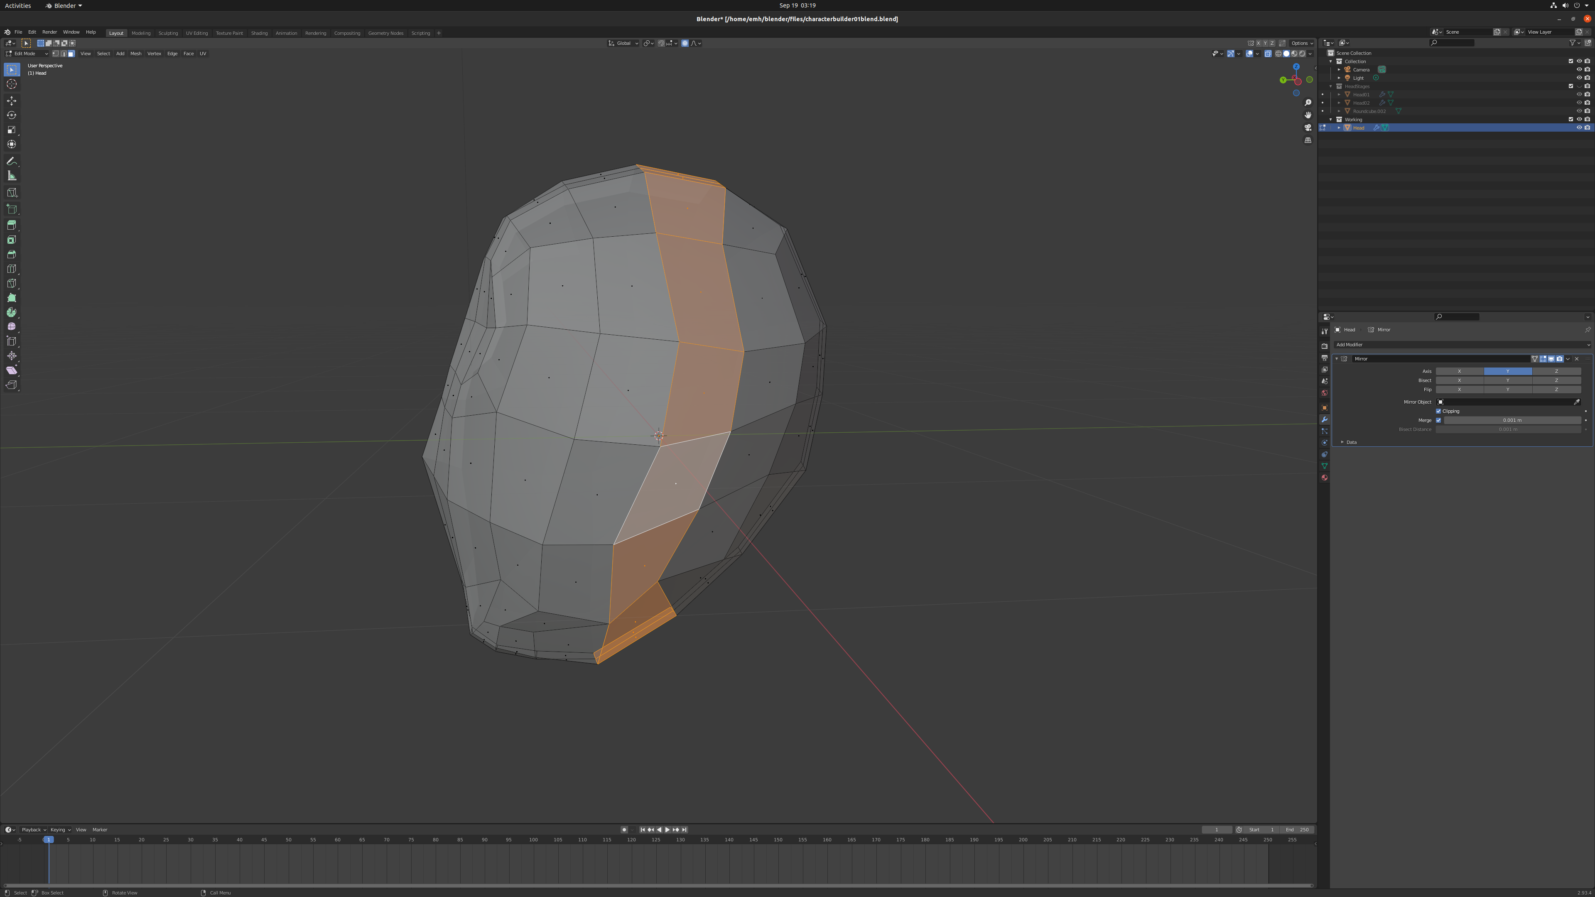Image resolution: width=1595 pixels, height=897 pixels.
Task: Select the Knife tool
Action: click(x=12, y=284)
